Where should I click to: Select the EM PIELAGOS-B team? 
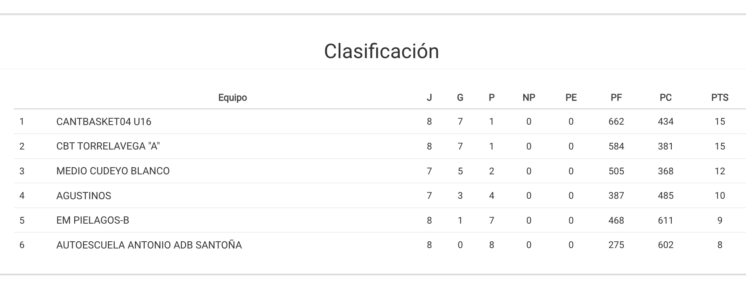coord(93,220)
